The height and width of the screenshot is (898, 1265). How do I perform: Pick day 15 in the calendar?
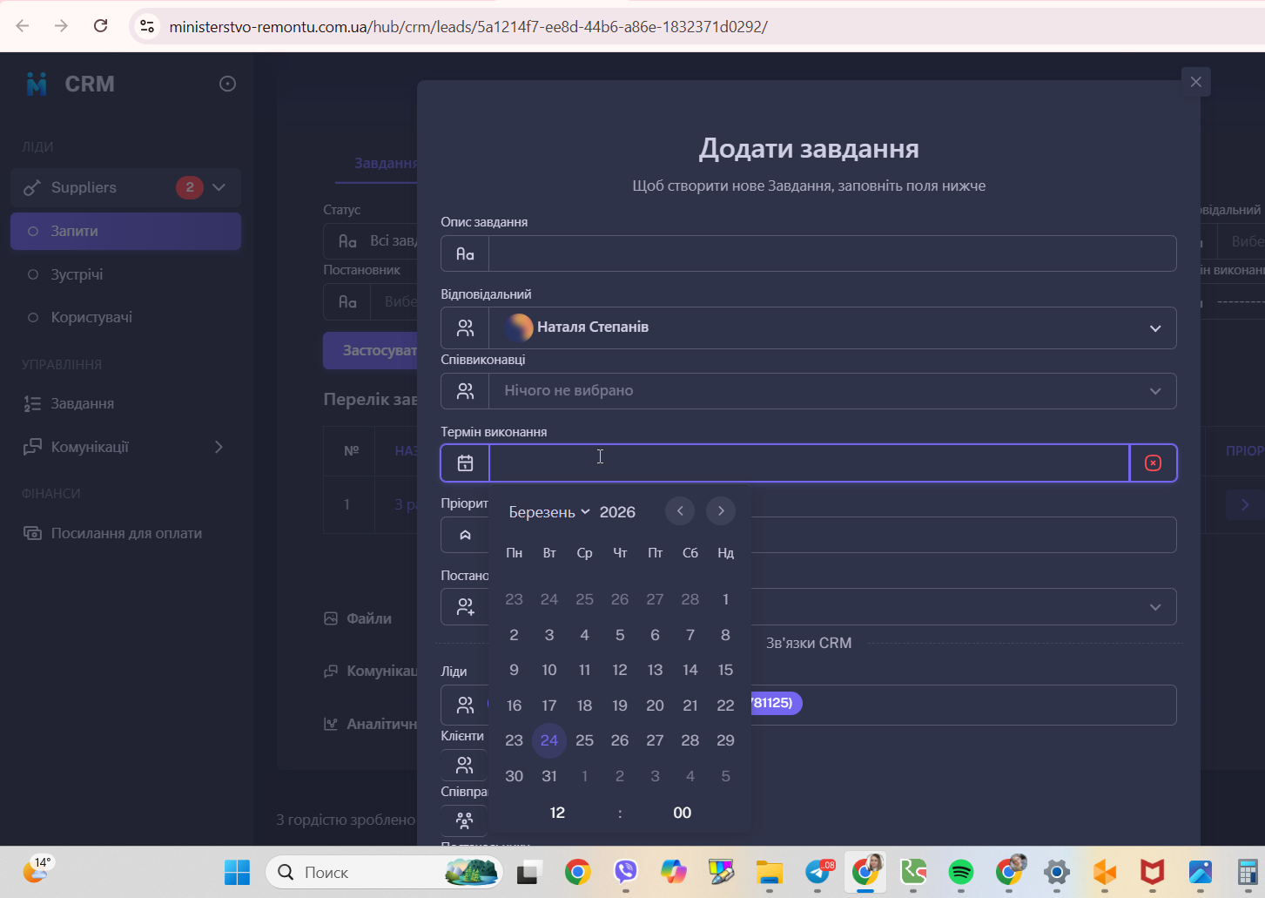coord(725,670)
